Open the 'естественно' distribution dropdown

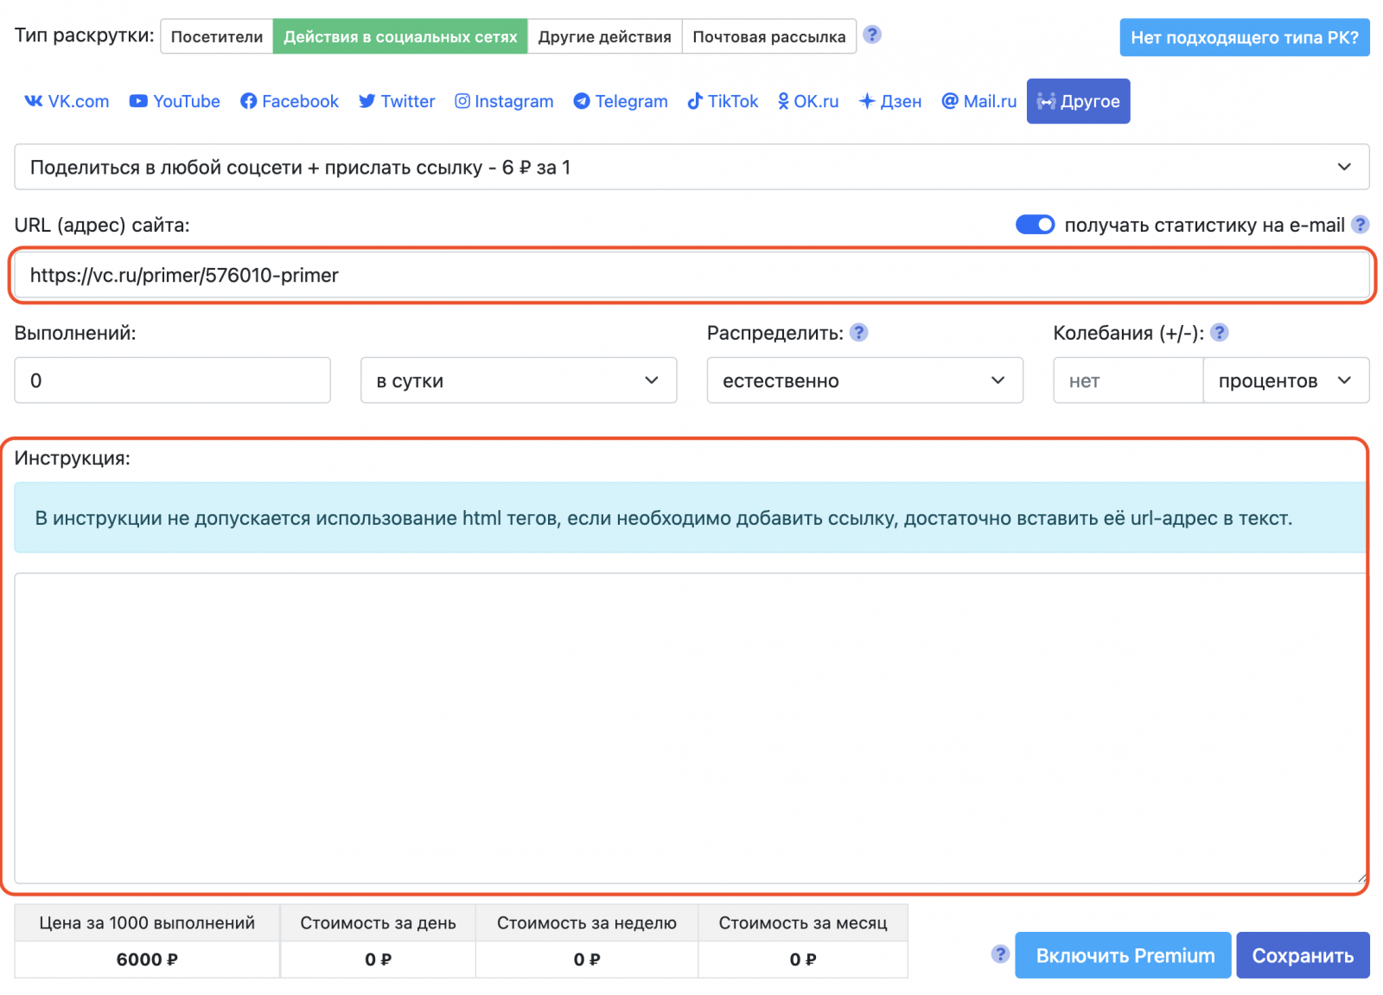coord(864,380)
